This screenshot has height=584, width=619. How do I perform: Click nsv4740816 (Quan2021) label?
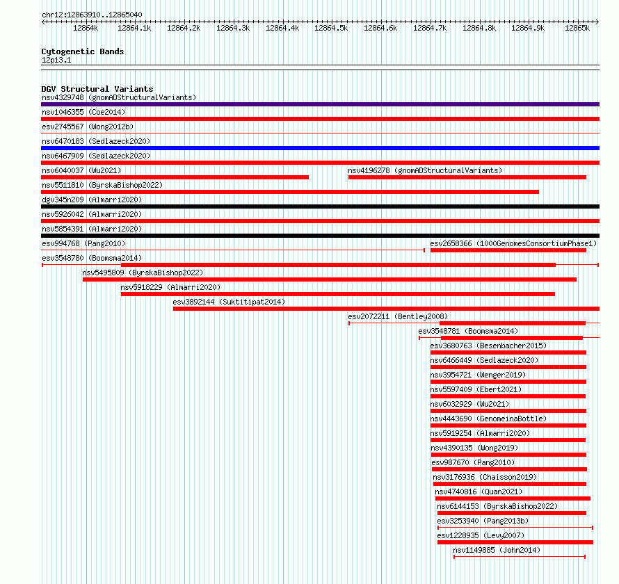pos(479,492)
